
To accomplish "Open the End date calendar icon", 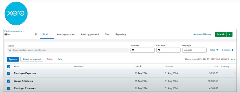I will tap(159, 50).
